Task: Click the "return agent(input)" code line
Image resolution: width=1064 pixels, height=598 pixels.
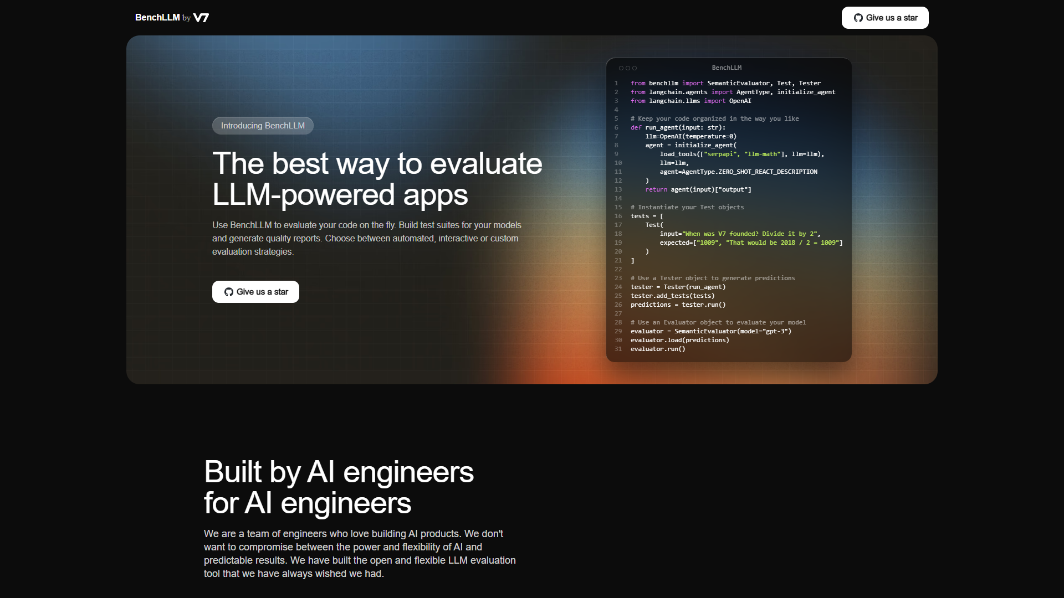Action: click(x=698, y=189)
